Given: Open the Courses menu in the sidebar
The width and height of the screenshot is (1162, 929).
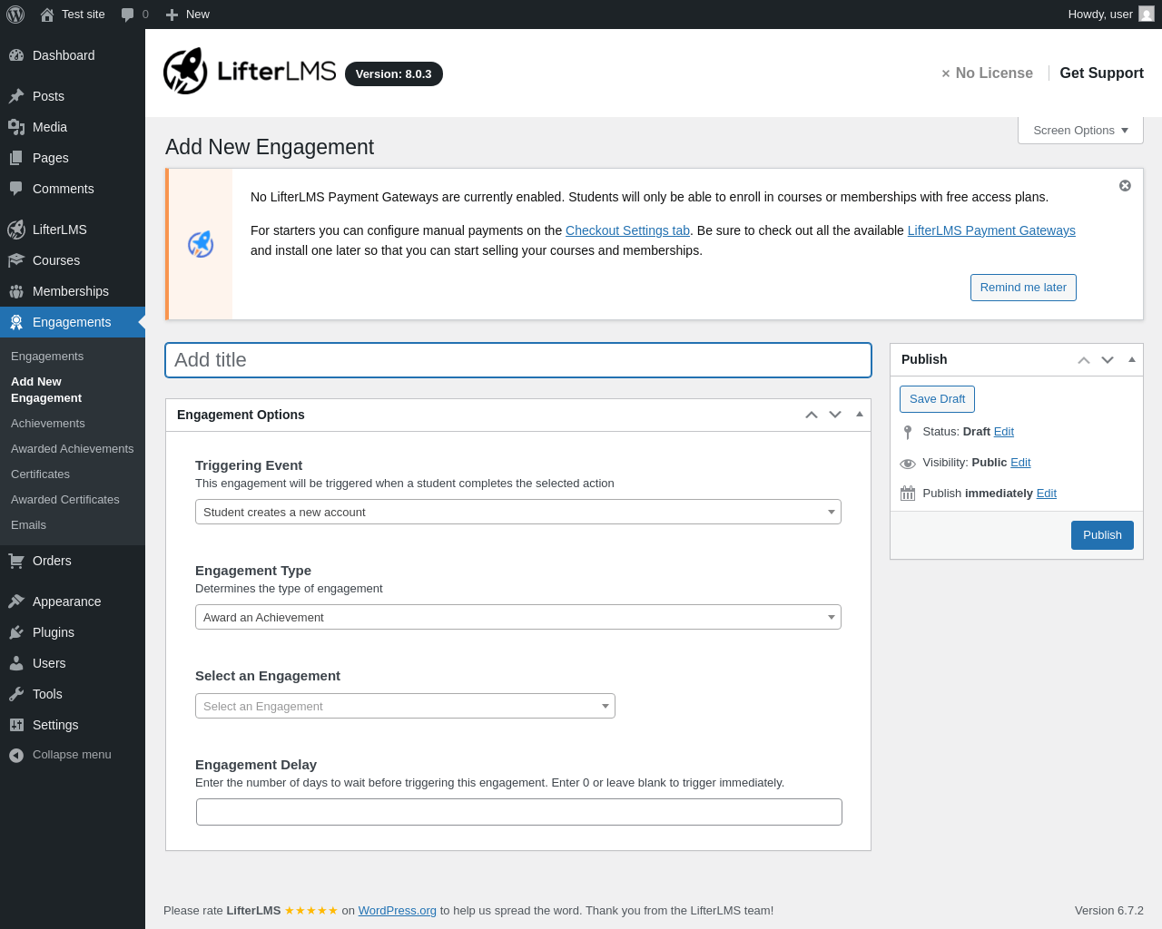Looking at the screenshot, I should (56, 260).
